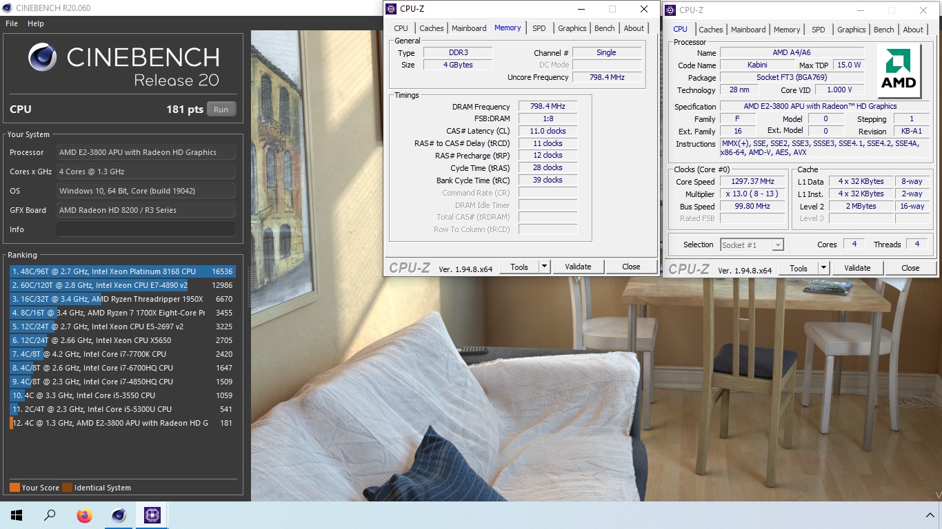Click the Kabini Code Name field
This screenshot has width=942, height=529.
[x=757, y=65]
